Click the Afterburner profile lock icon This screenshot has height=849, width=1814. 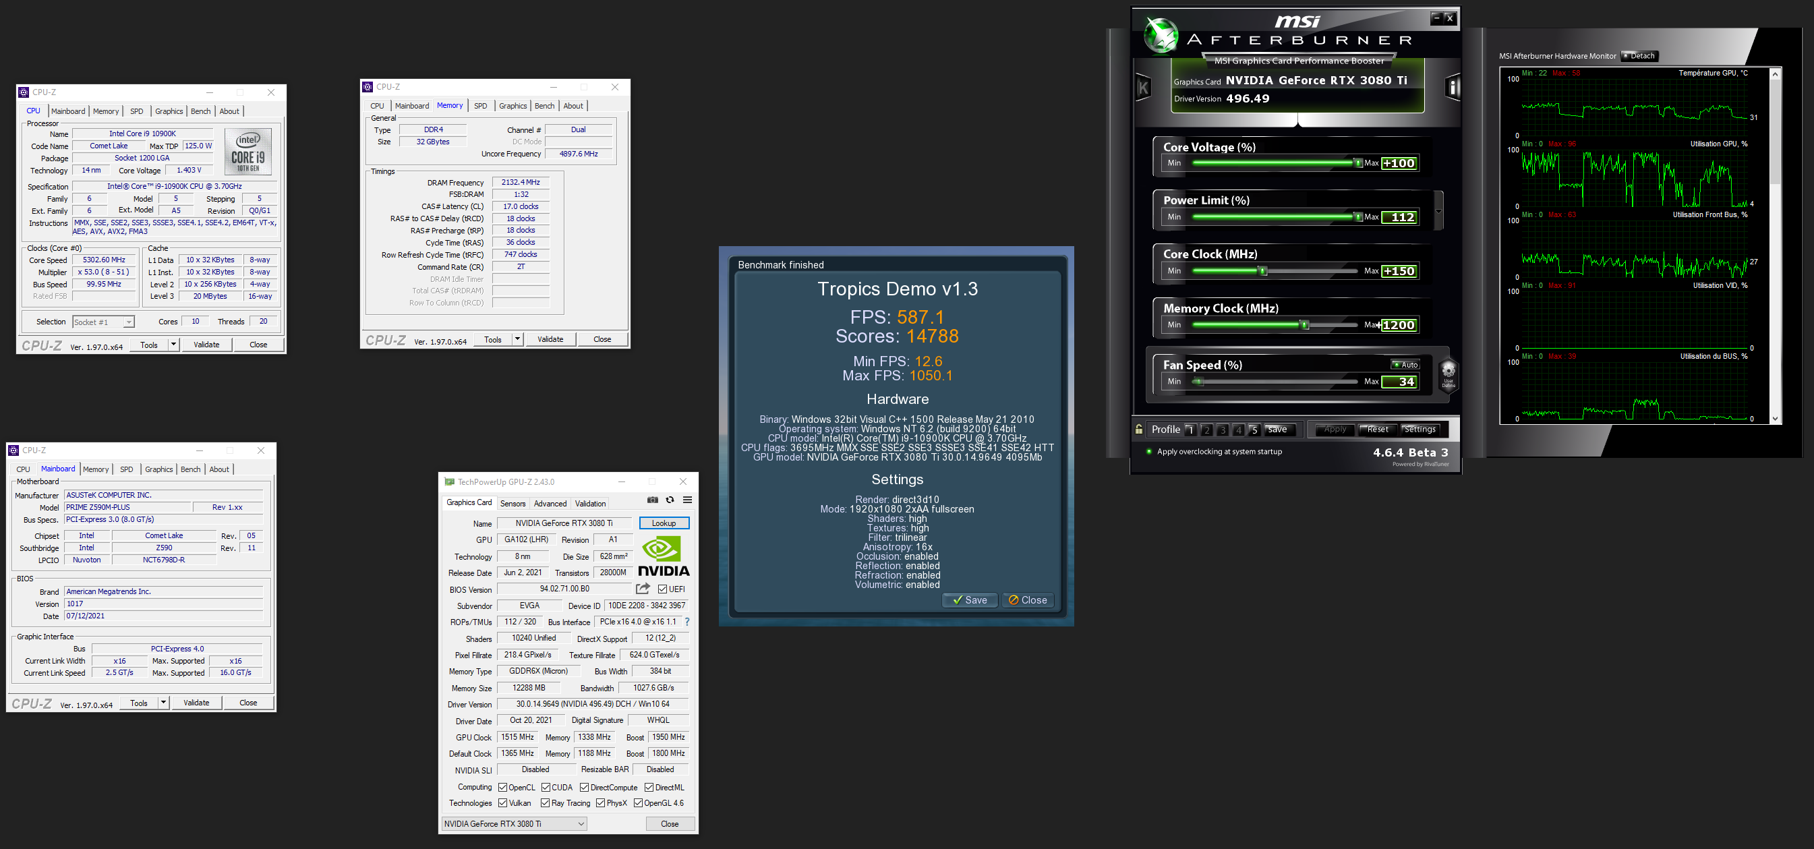tap(1139, 429)
